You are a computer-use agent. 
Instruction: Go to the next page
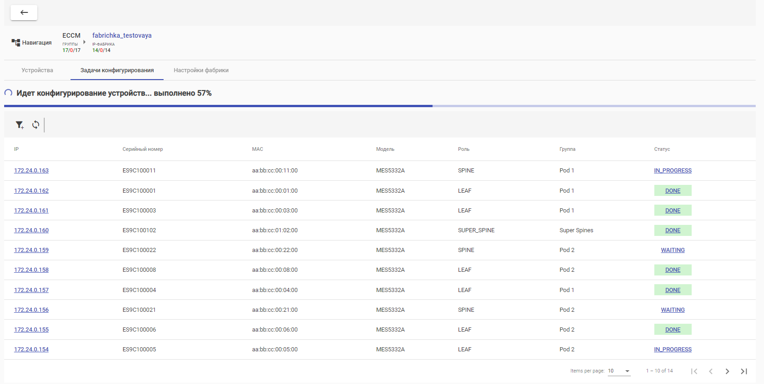pyautogui.click(x=727, y=371)
